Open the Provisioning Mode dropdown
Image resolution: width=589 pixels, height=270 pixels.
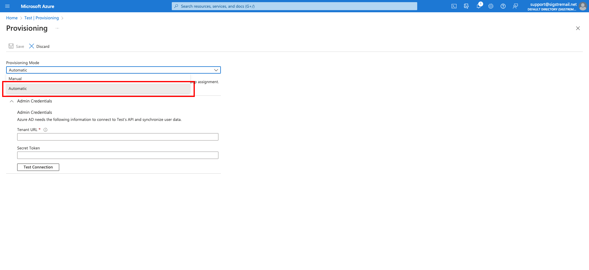(114, 70)
